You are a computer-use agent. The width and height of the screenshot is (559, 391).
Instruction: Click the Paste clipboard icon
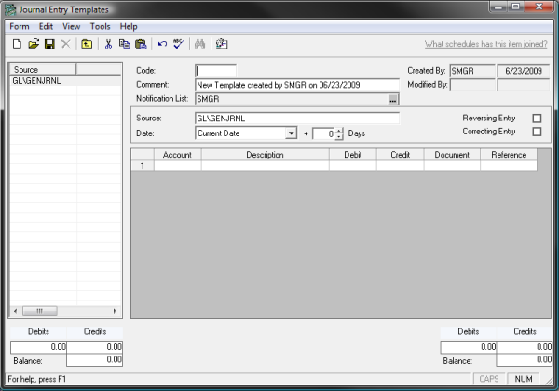point(140,44)
